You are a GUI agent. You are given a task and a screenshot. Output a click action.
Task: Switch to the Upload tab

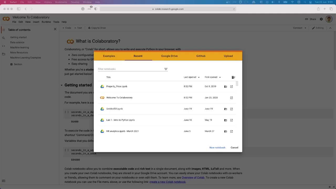(x=228, y=56)
